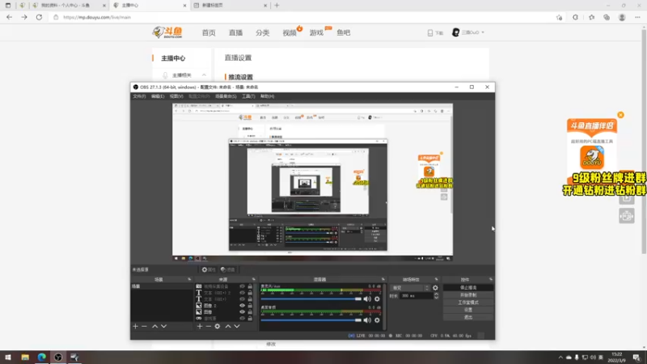Toggle visibility of second text (GDI+) source
The width and height of the screenshot is (647, 364).
[x=242, y=298]
